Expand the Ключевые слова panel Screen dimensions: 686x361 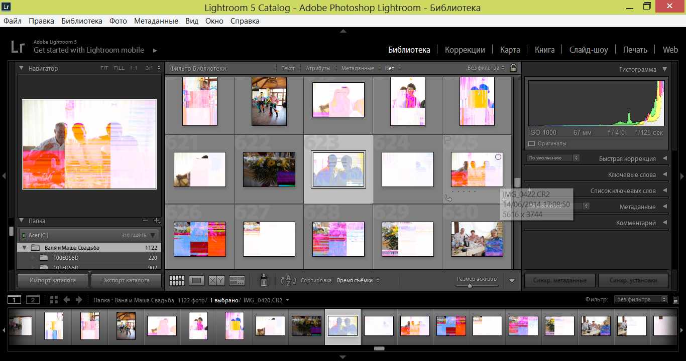(x=665, y=174)
